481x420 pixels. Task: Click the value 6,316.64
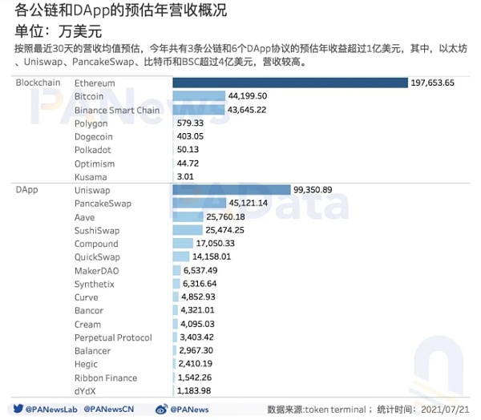200,284
